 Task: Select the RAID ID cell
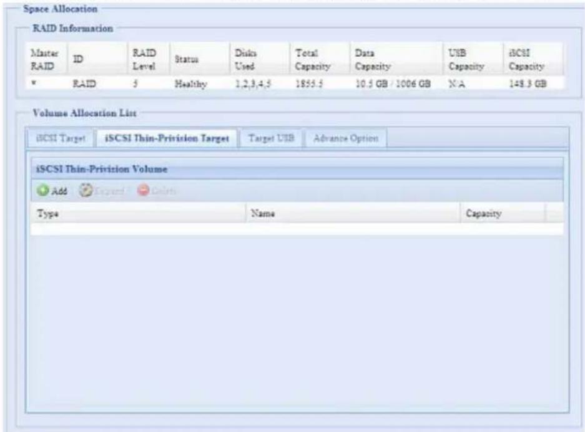pyautogui.click(x=84, y=84)
